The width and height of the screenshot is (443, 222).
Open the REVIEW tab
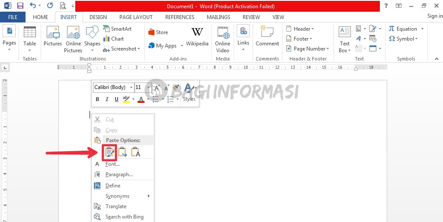(251, 17)
